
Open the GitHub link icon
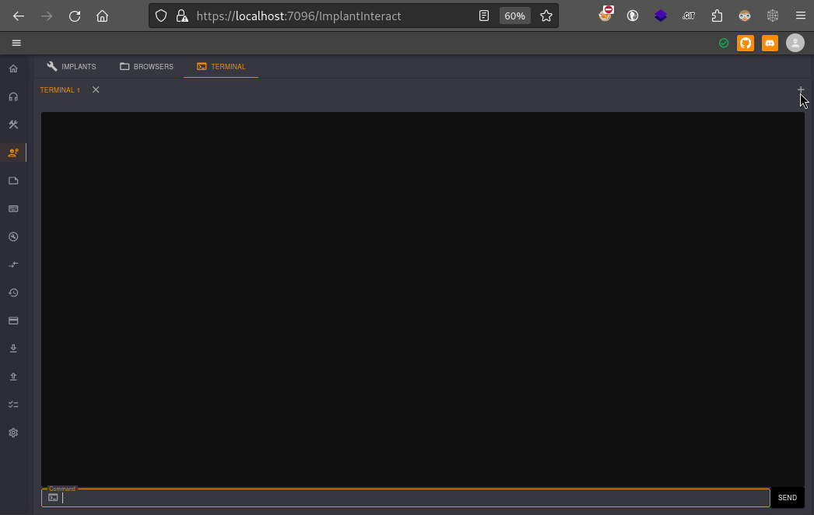click(x=746, y=44)
